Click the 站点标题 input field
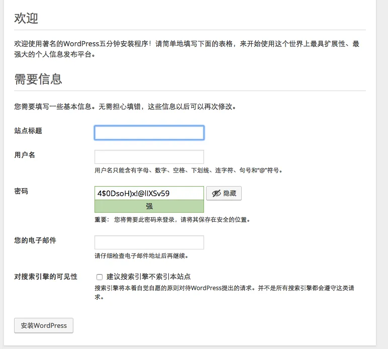 149,133
